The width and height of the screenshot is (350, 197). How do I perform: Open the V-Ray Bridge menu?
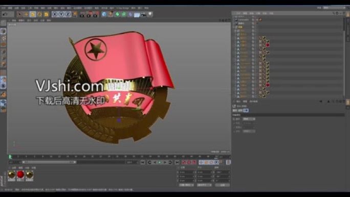click(x=122, y=8)
